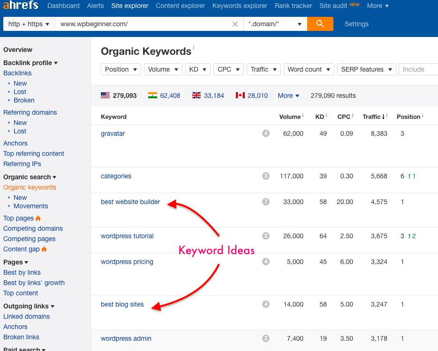Click info icon next to Organic Keywords title
This screenshot has width=438, height=351.
pos(194,47)
